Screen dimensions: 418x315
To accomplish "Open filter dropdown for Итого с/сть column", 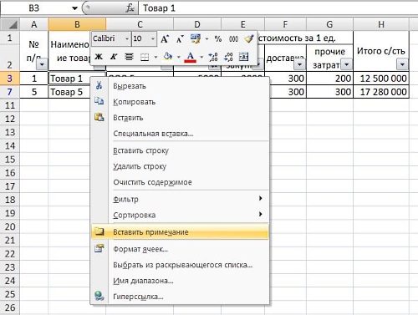I will [x=402, y=64].
